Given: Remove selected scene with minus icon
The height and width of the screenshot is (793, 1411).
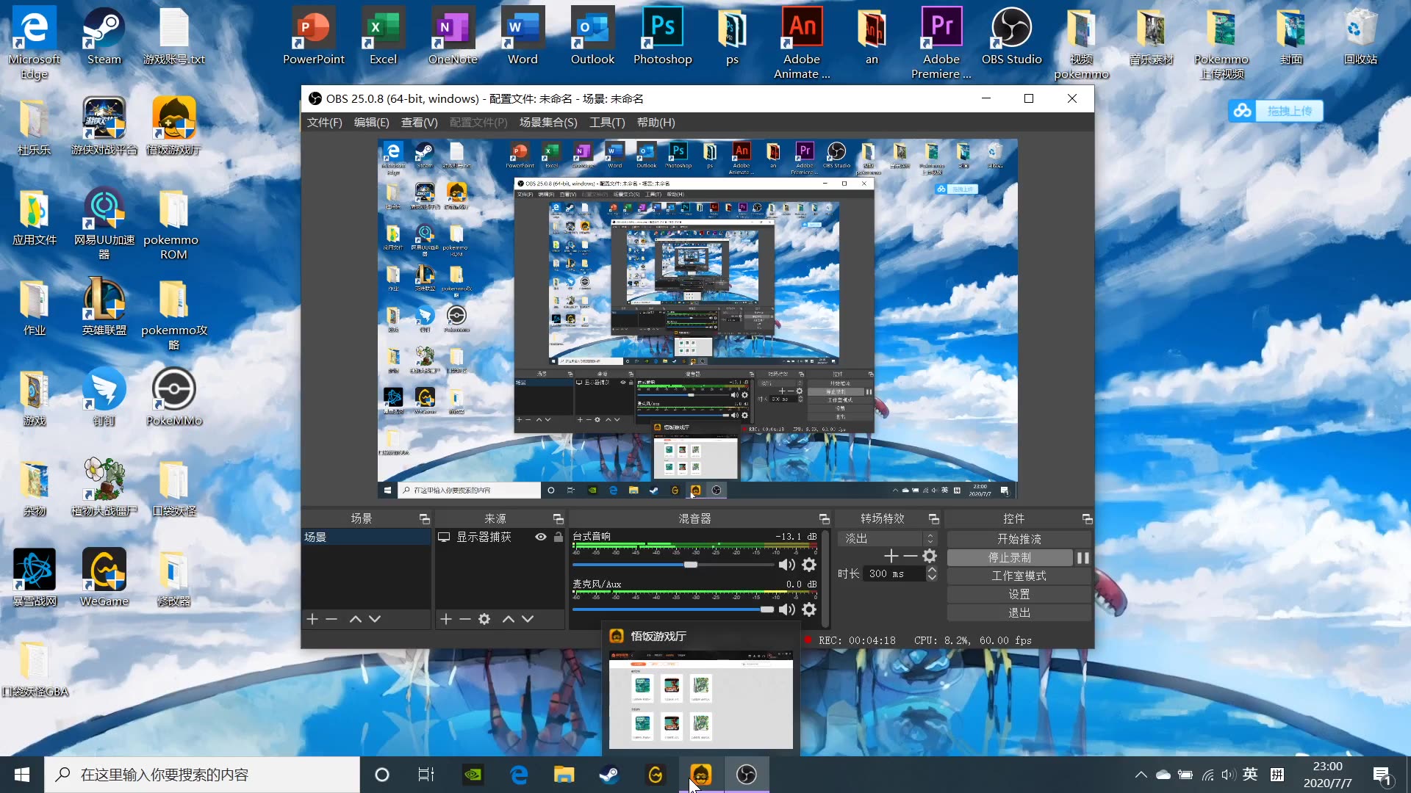Looking at the screenshot, I should coord(331,619).
